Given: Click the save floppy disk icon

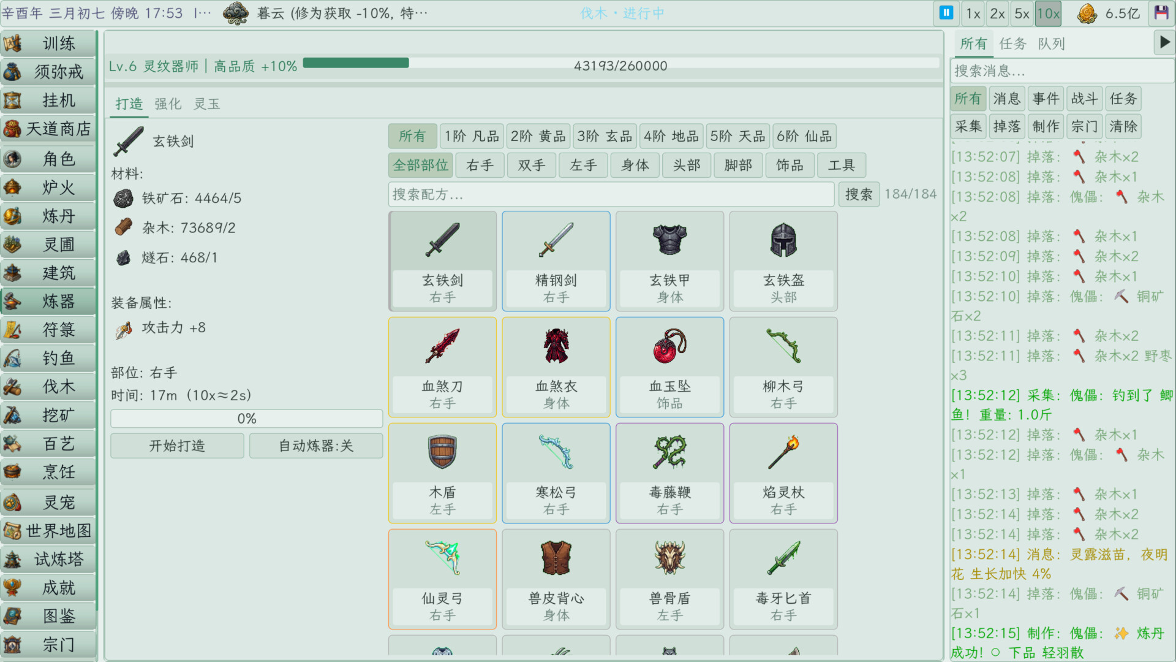Looking at the screenshot, I should point(1161,13).
